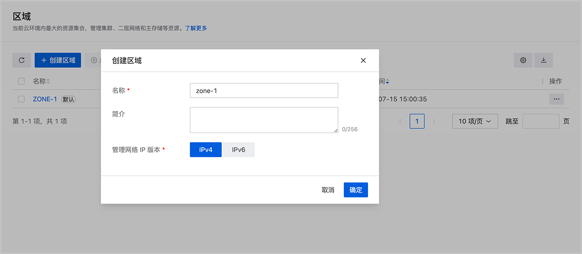Open the 10 项/页 page size dropdown
Viewport: 582px width, 254px height.
(475, 121)
